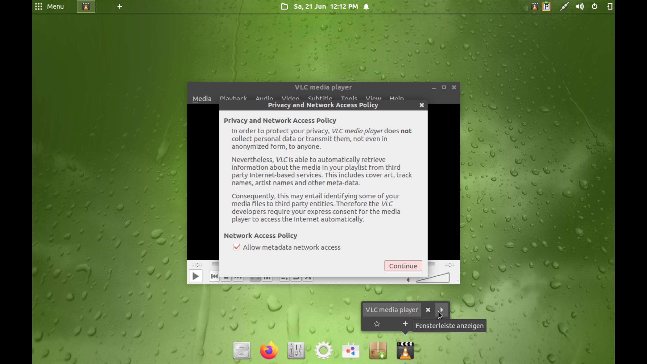The image size is (647, 364).
Task: Click the logout sidebar icon in top panel
Action: tap(610, 6)
